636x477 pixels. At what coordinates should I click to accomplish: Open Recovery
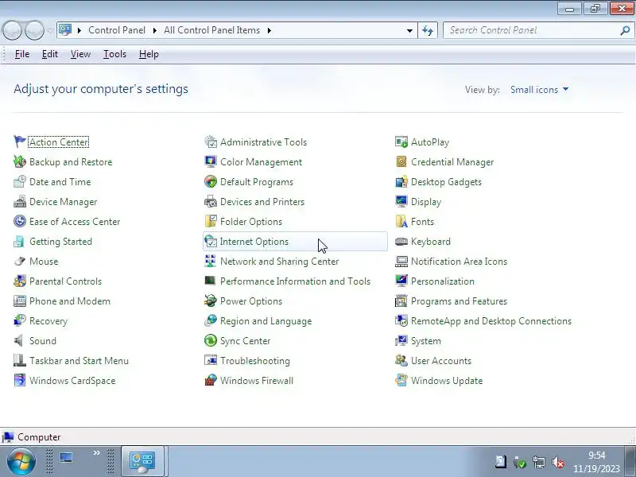48,321
